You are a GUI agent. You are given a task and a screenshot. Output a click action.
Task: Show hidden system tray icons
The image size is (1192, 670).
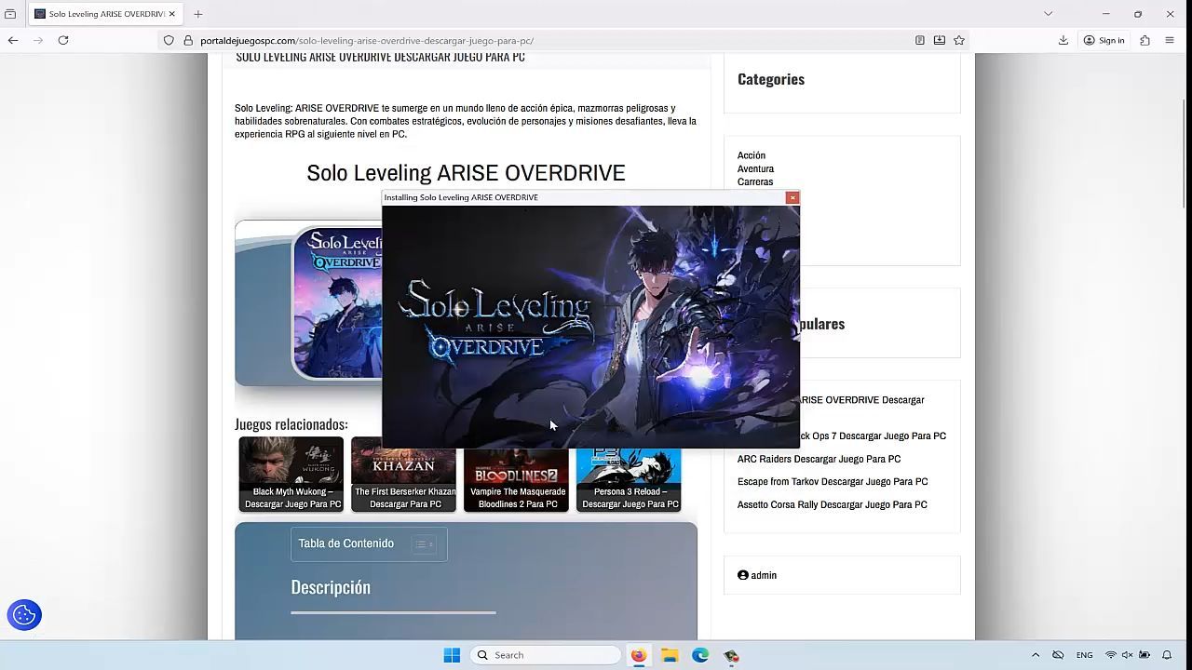point(1035,655)
